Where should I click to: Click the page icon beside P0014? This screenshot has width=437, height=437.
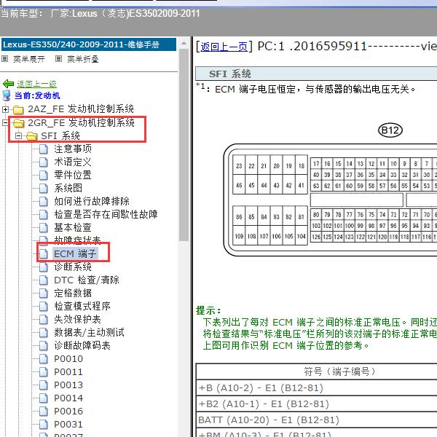click(x=43, y=398)
